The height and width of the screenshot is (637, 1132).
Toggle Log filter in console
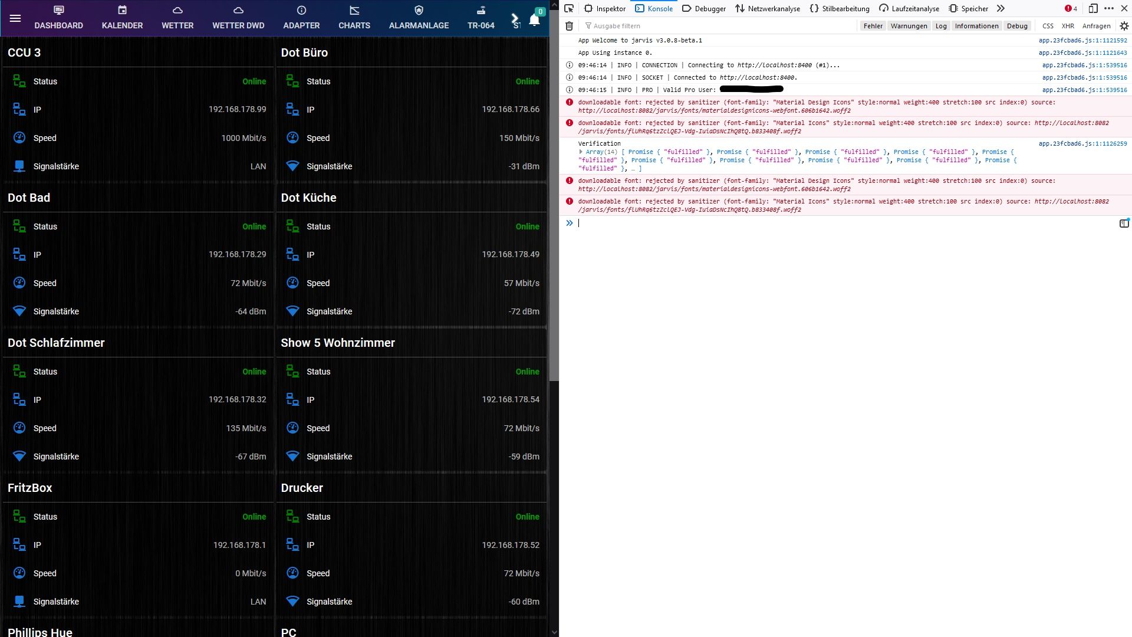pos(941,26)
